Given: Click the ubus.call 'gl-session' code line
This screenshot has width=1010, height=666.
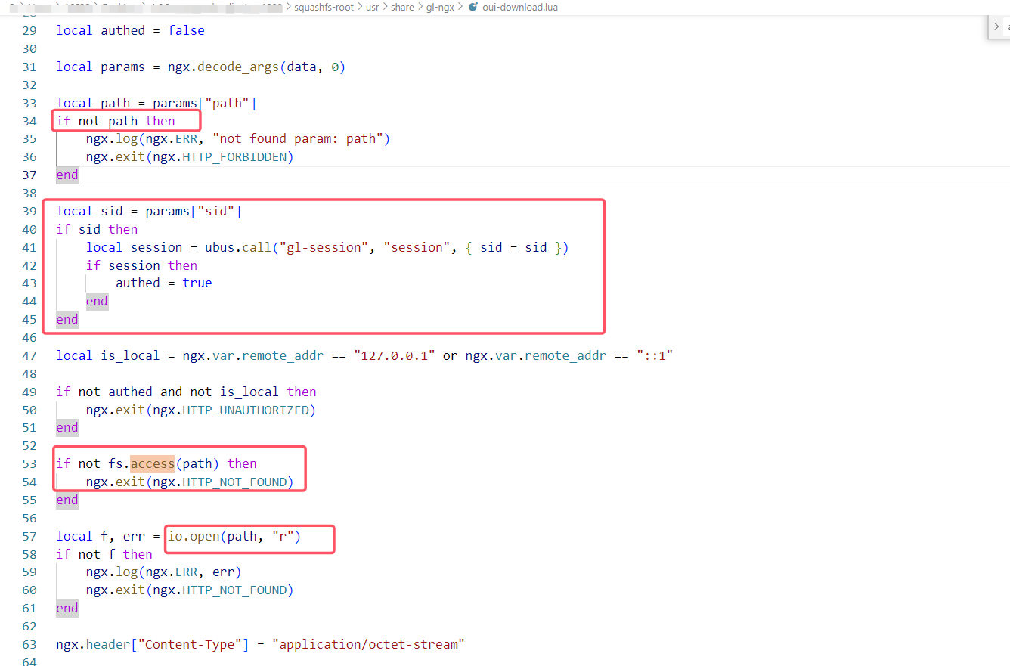Looking at the screenshot, I should coord(327,247).
